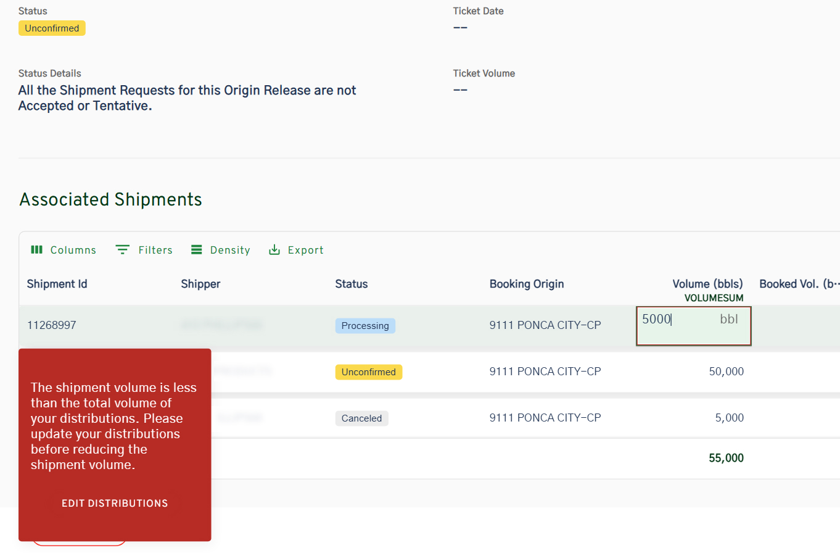Click the Unconfirmed status tag at top
This screenshot has height=553, width=840.
[52, 28]
